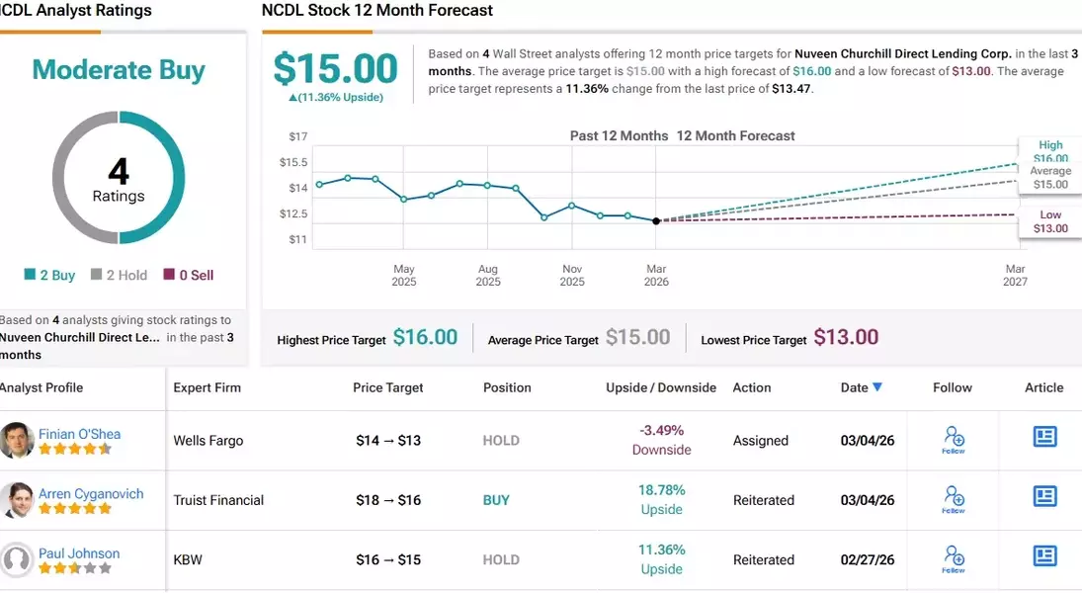Click the Upside / Downside column header

click(661, 387)
